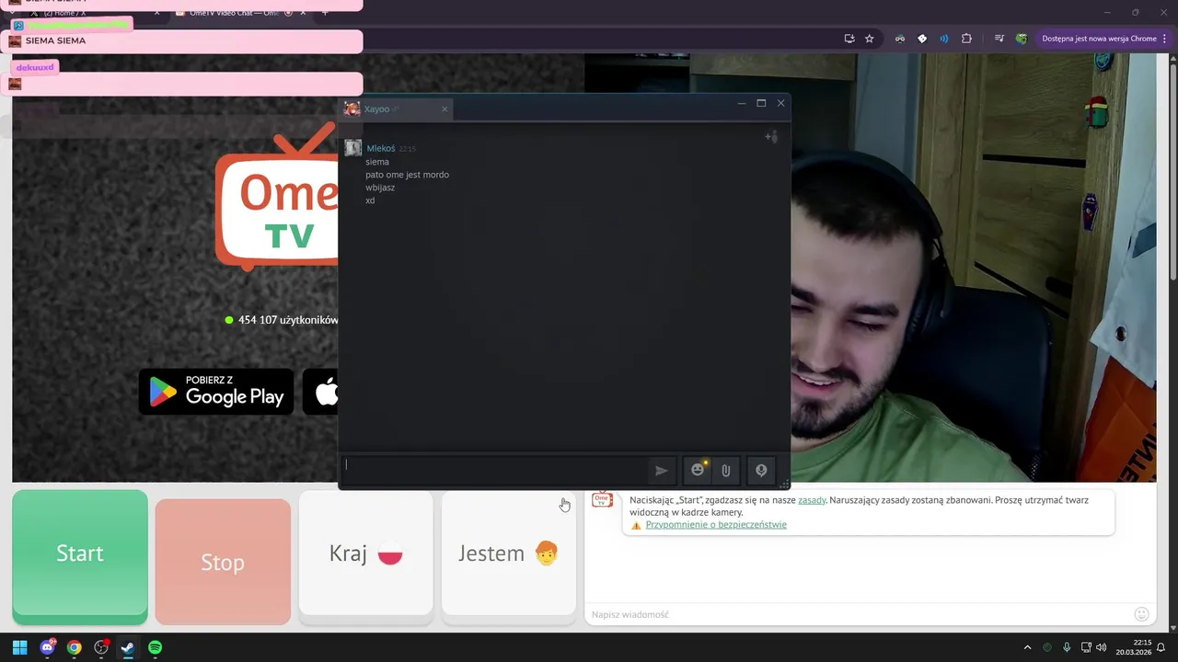1178x662 pixels.
Task: Attach a file in Steam chat
Action: tap(726, 471)
